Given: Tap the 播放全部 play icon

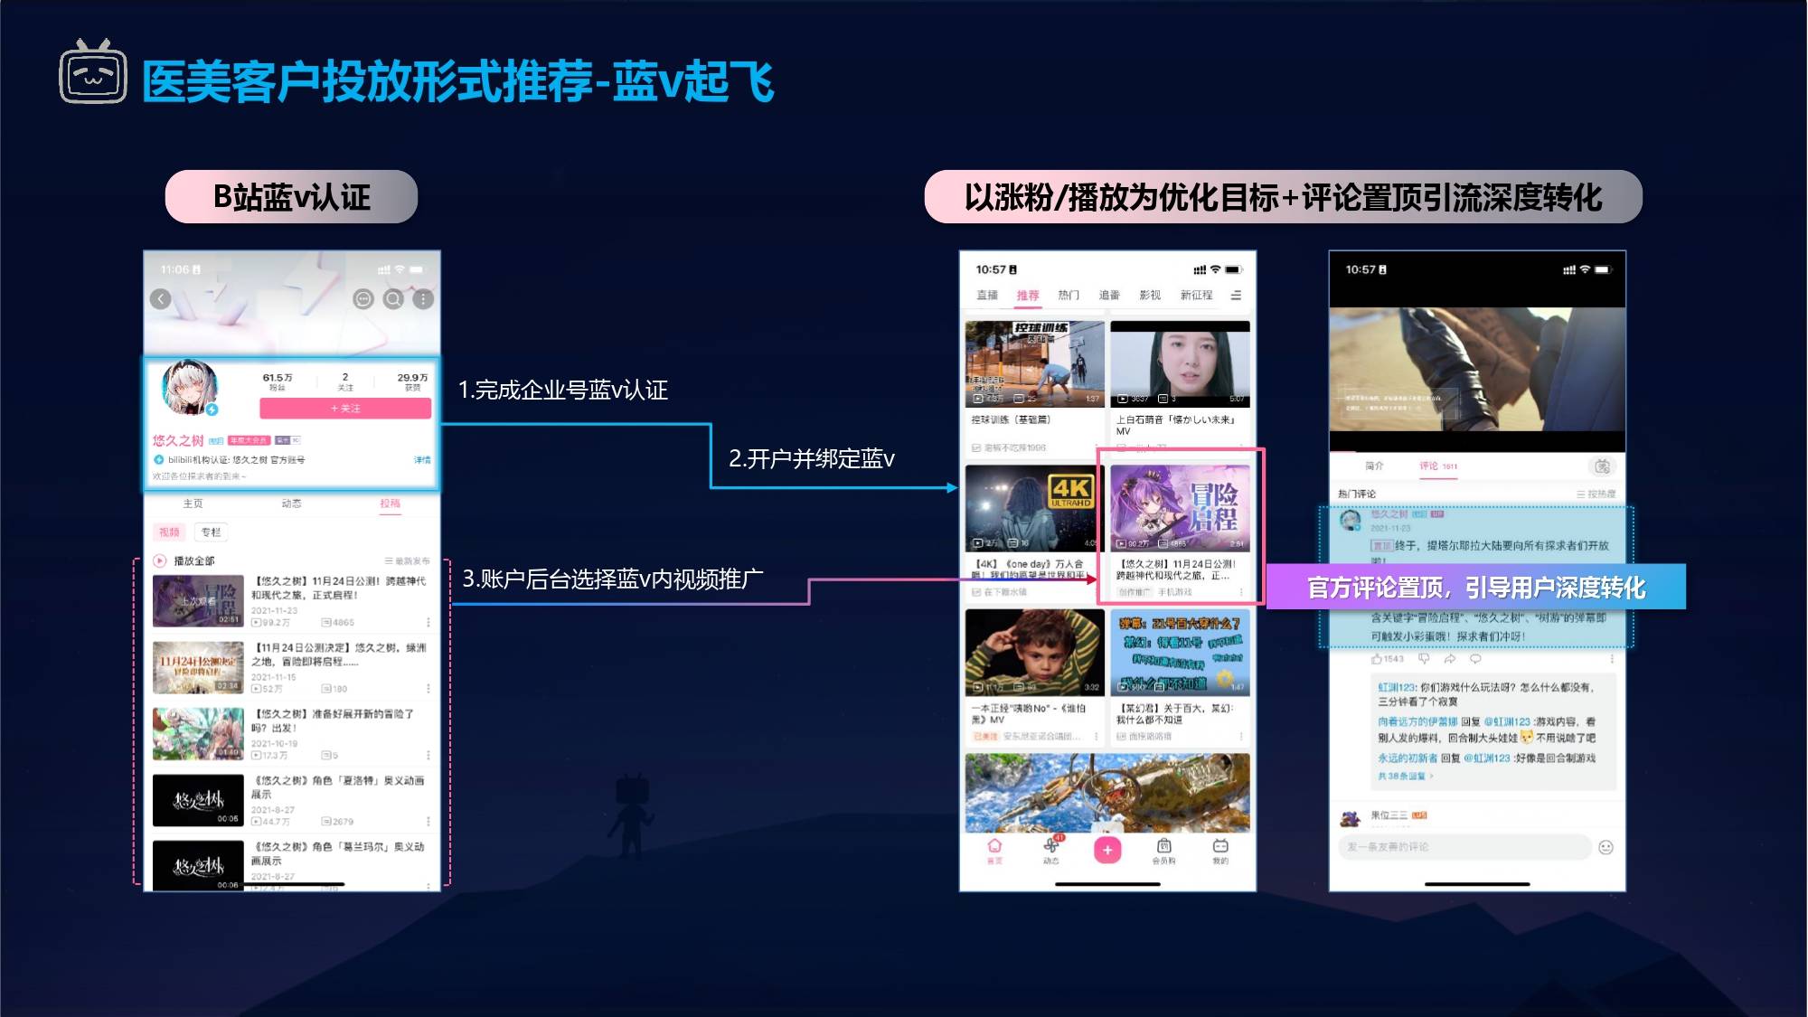Looking at the screenshot, I should 160,560.
